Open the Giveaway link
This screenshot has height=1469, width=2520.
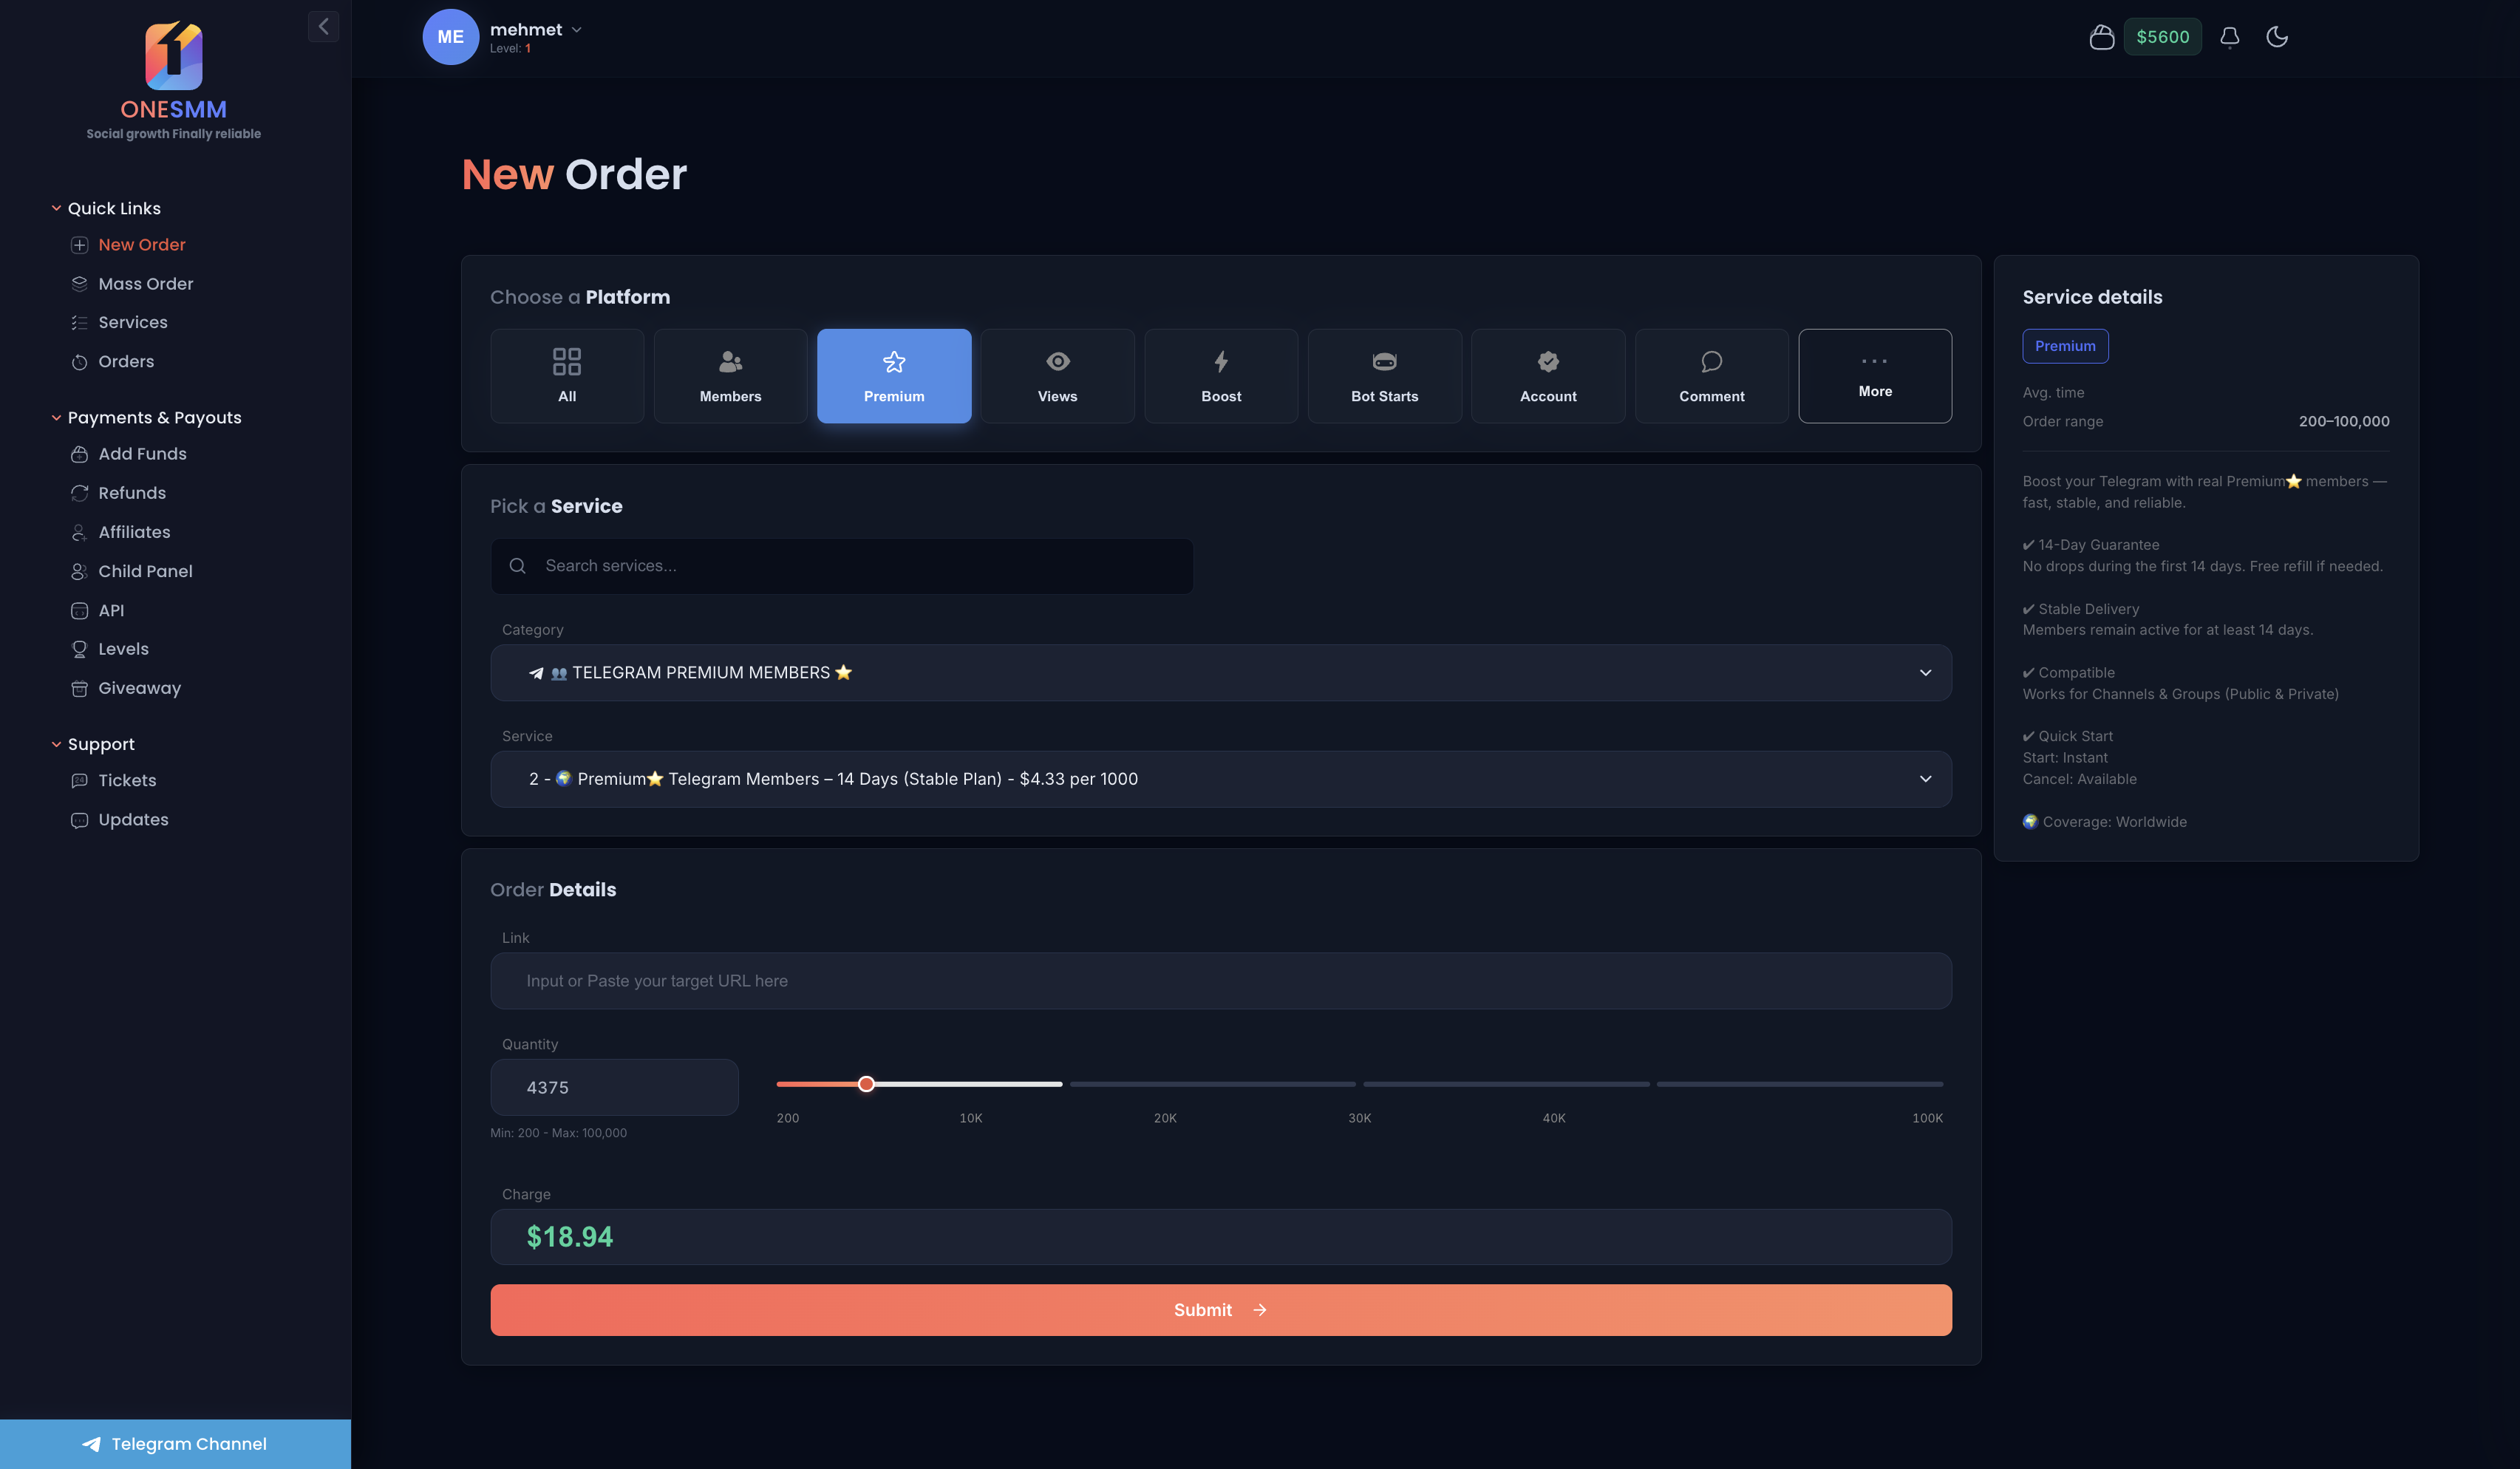click(139, 688)
